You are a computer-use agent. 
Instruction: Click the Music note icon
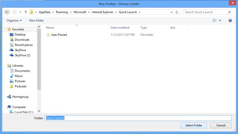(12, 76)
